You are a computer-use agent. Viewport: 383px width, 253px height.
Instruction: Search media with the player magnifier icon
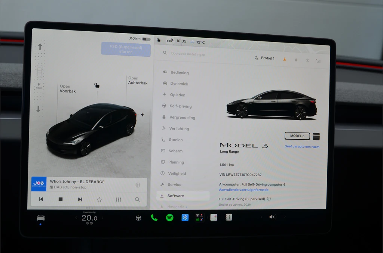pyautogui.click(x=137, y=200)
